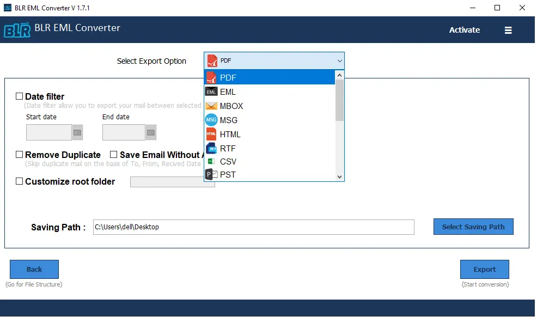Click the dropdown list scroll down arrow
Screen dimensions: 537x317
point(339,176)
